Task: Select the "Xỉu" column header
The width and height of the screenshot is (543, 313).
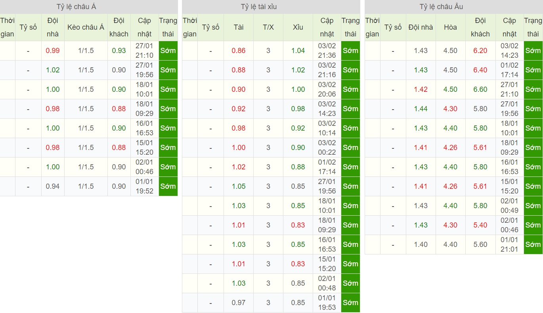Action: pos(298,27)
